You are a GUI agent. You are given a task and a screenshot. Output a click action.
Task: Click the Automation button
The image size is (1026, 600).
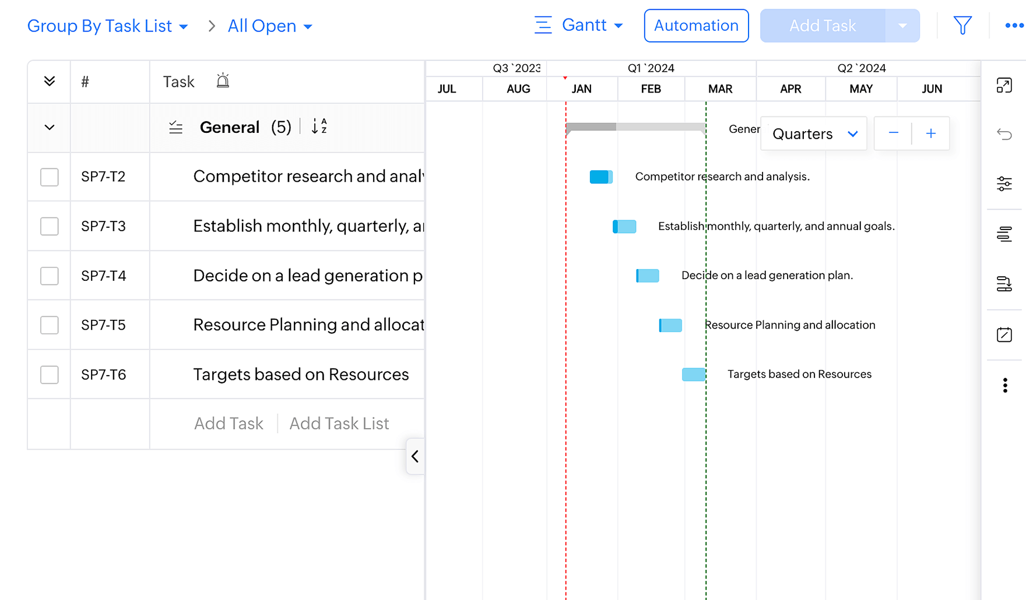(696, 26)
